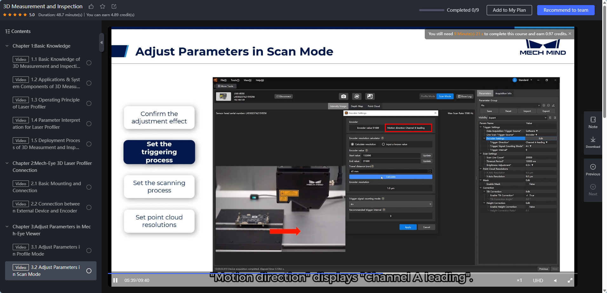This screenshot has width=607, height=293.
Task: Open lesson 1.4 Parameter Interpretation for Laser Profiler
Action: [46, 124]
